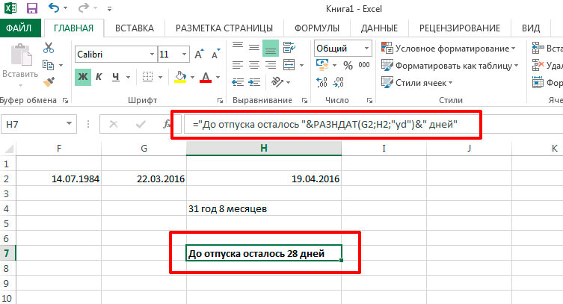Click Стили ячеек button

417,83
